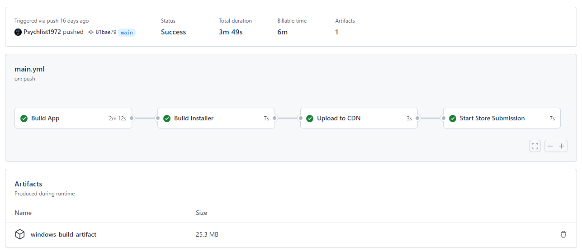Open the Build Installer job
The width and height of the screenshot is (582, 252).
tap(216, 118)
